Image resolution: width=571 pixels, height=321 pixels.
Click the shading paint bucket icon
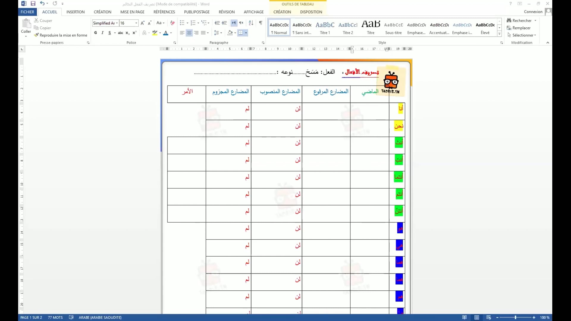(230, 33)
